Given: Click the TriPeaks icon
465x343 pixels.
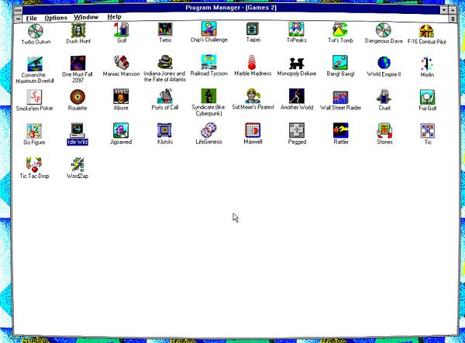Looking at the screenshot, I should coord(296,29).
